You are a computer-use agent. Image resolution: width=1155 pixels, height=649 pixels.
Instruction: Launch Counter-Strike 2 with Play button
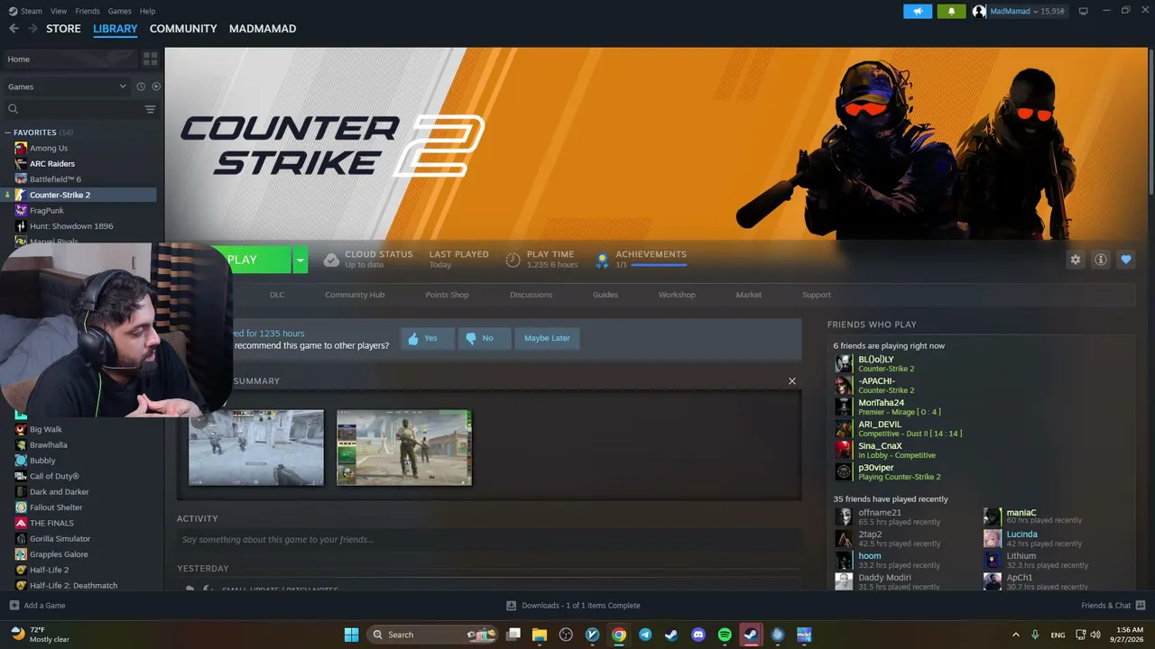click(253, 260)
